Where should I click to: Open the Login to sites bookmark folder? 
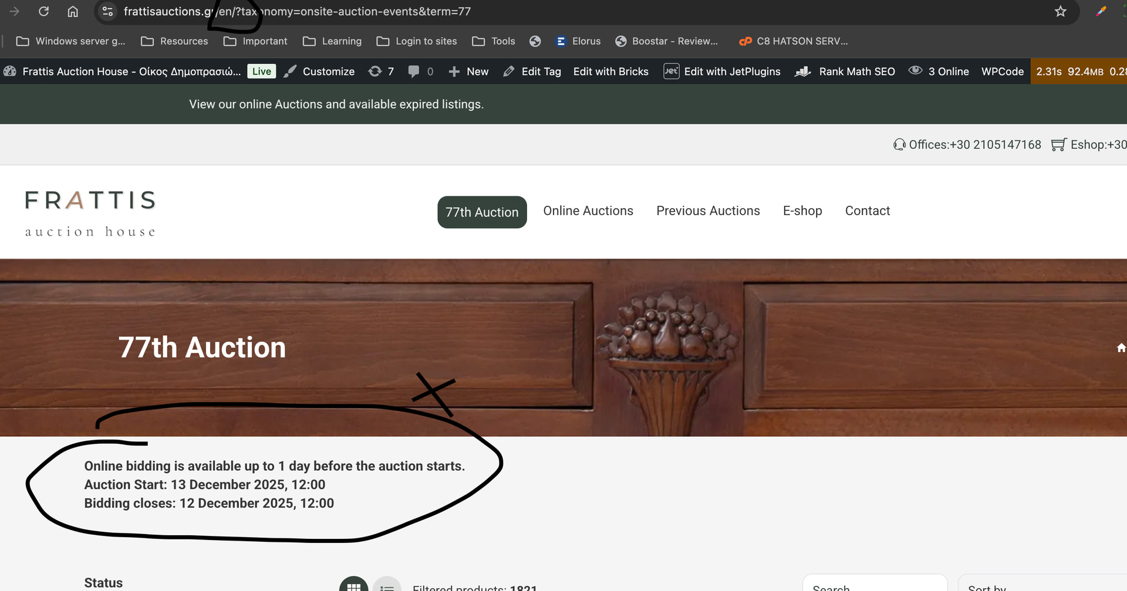coord(417,41)
